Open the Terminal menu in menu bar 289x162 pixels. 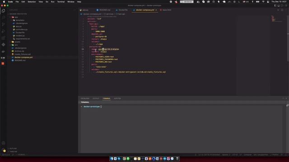61,2
